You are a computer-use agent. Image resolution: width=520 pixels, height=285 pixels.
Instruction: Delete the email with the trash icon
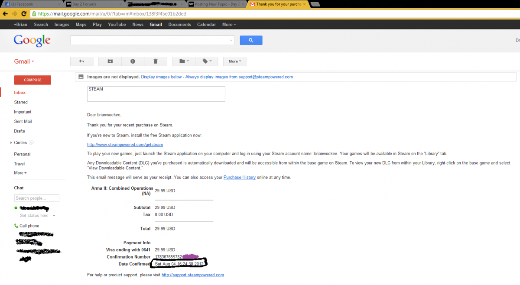pyautogui.click(x=156, y=62)
